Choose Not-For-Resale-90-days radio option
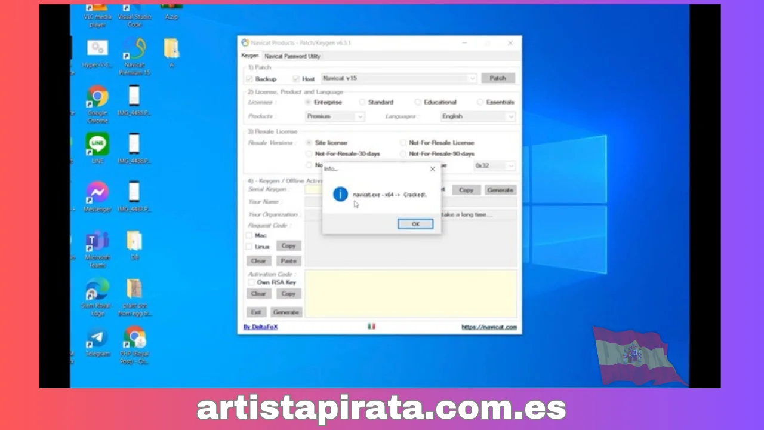The width and height of the screenshot is (764, 430). click(403, 154)
